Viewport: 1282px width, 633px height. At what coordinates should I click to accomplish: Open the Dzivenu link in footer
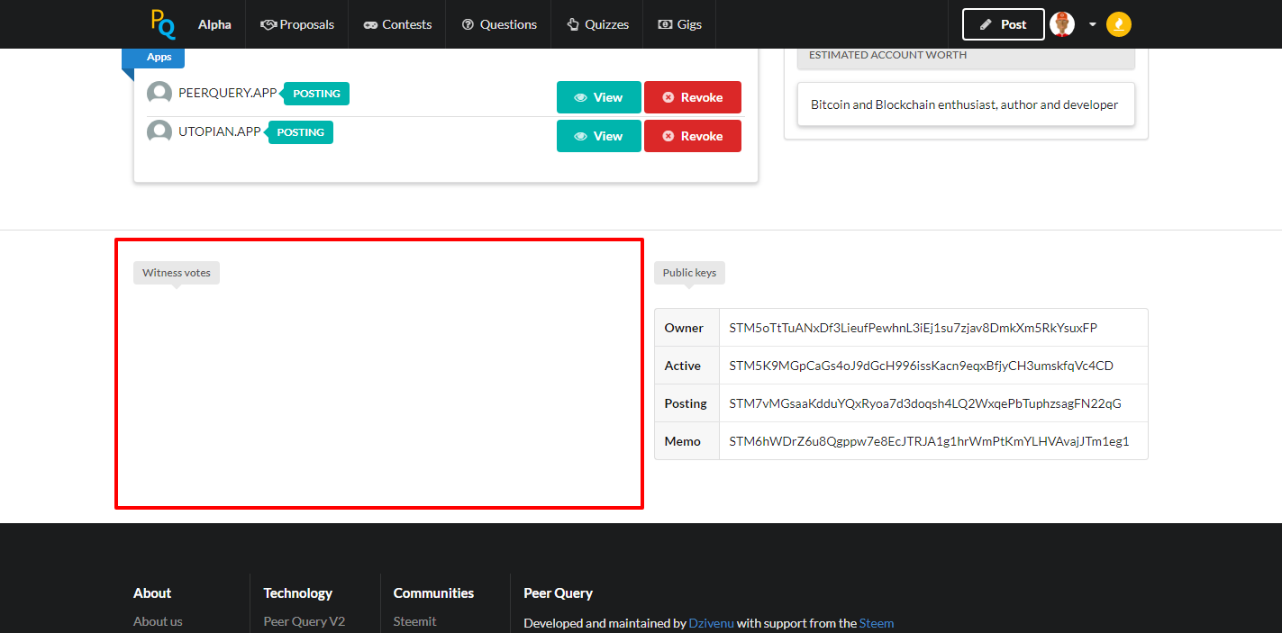(x=712, y=623)
